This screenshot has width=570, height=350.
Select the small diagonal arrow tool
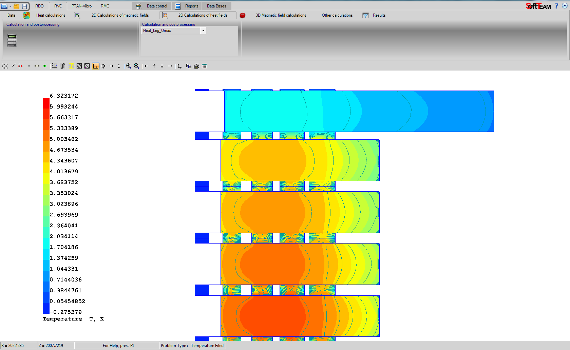pos(13,65)
